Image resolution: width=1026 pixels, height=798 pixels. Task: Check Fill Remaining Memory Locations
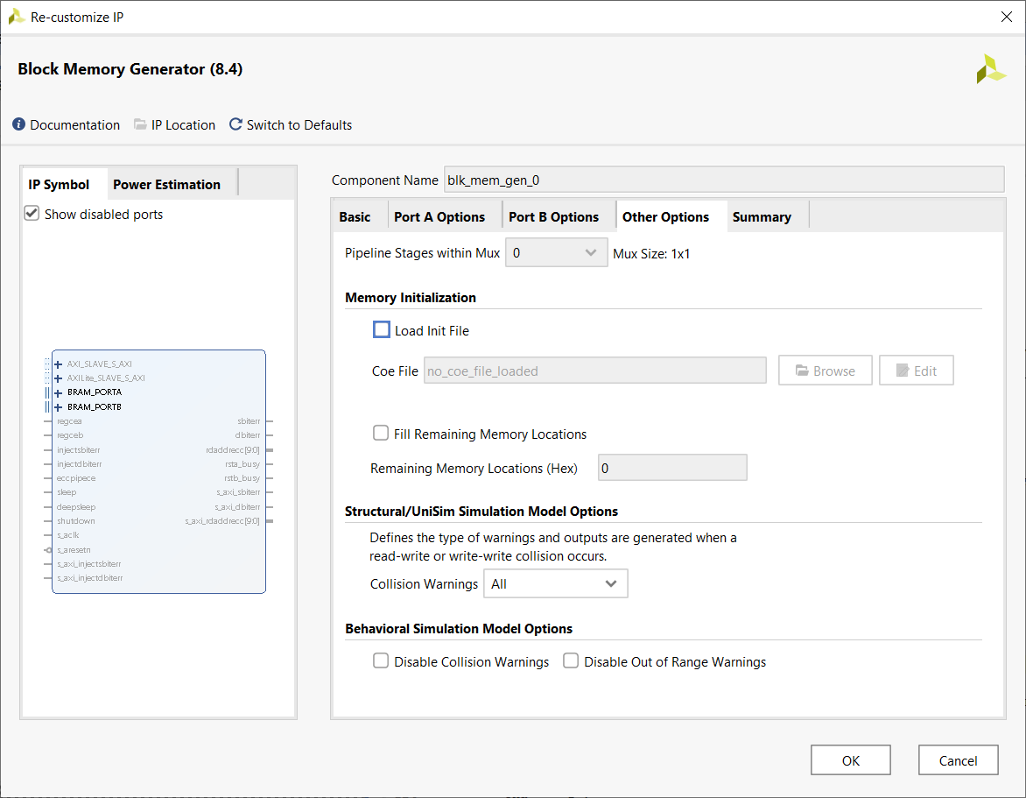pos(381,434)
